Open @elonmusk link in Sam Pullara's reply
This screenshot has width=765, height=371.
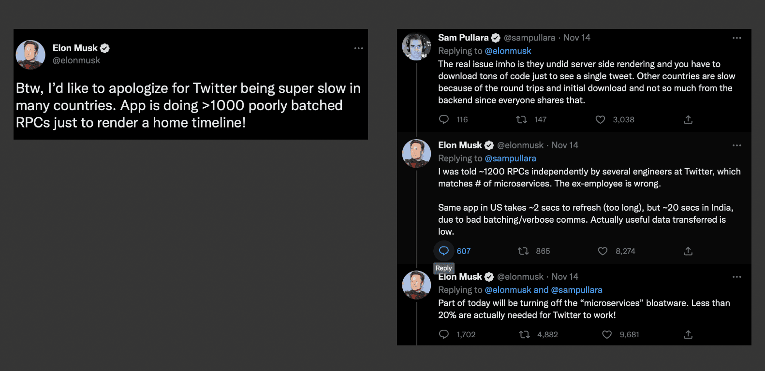tap(508, 51)
